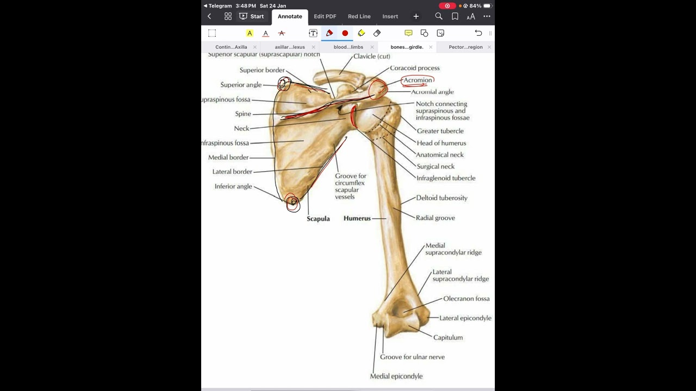This screenshot has height=391, width=696.
Task: Open document search with the magnifier icon
Action: pyautogui.click(x=439, y=16)
